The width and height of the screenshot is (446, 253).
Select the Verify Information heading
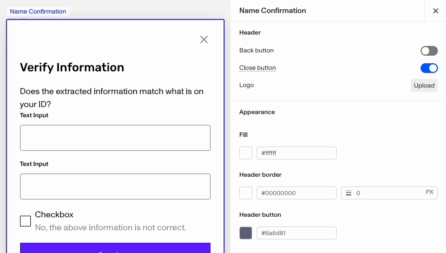(x=72, y=68)
